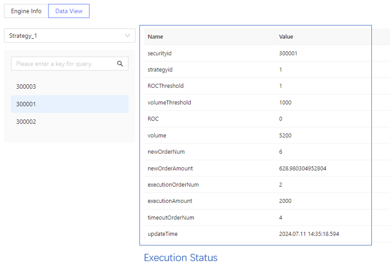Viewport: 390px width, 267px height.
Task: Click the Execution Status heading
Action: (181, 258)
